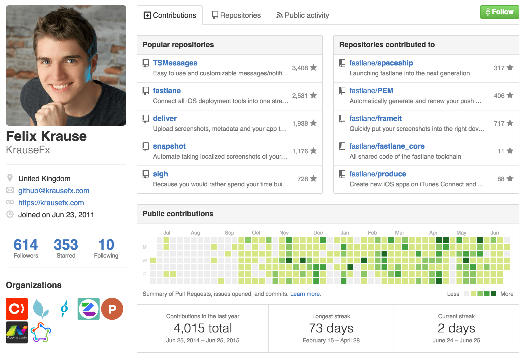Screen dimensions: 522x356
Task: Open the fastlane/frameit repository link
Action: (x=376, y=118)
